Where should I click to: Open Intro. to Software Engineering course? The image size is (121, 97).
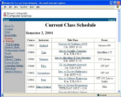point(73,78)
